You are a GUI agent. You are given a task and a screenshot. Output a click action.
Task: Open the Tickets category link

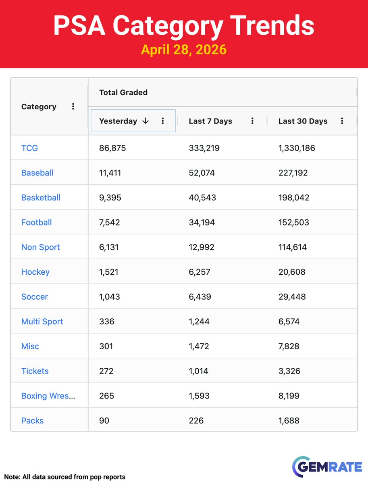35,371
